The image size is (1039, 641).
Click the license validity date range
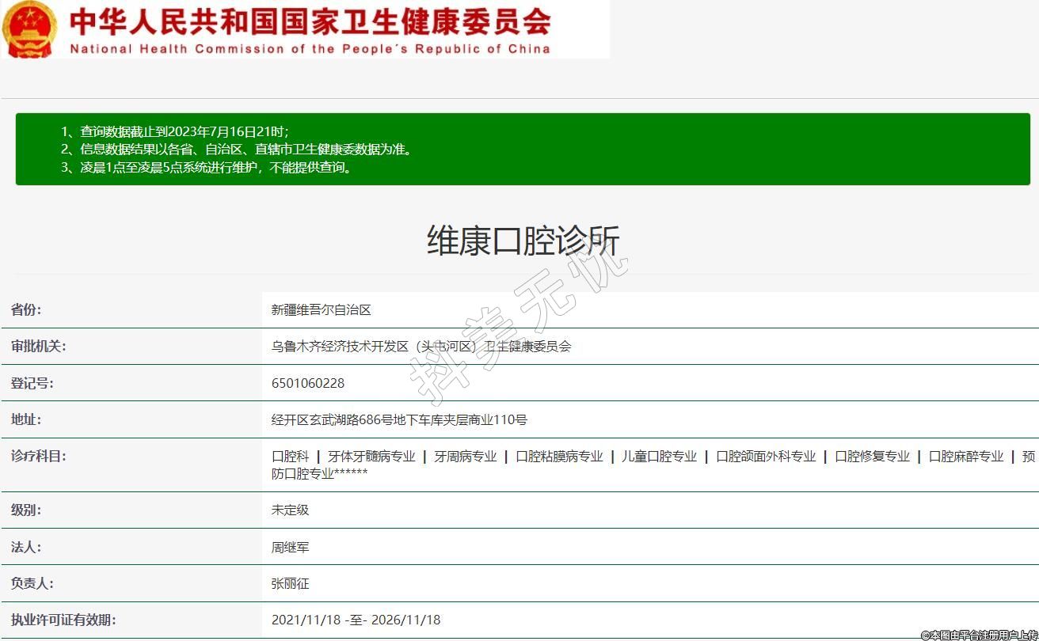pyautogui.click(x=356, y=620)
